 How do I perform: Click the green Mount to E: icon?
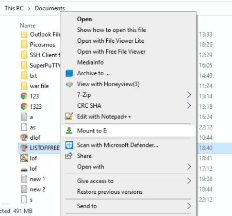(x=69, y=131)
